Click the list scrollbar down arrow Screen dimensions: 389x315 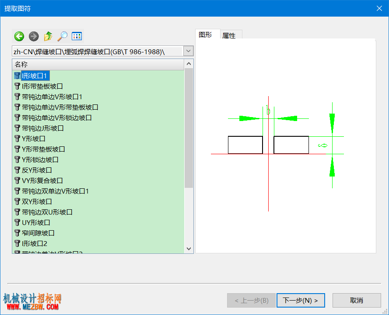(x=189, y=249)
